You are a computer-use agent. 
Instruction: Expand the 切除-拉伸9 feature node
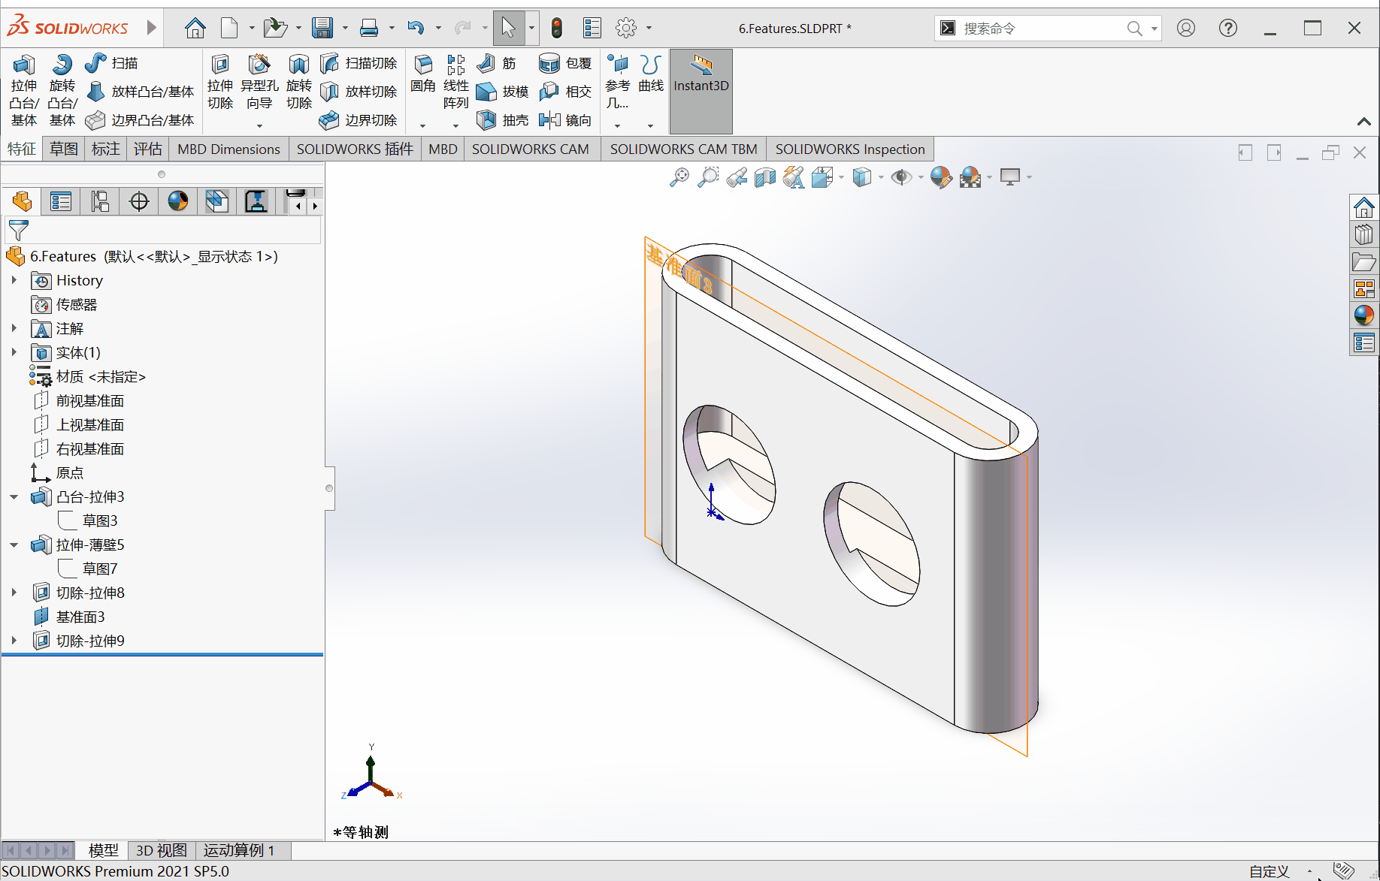pyautogui.click(x=14, y=641)
